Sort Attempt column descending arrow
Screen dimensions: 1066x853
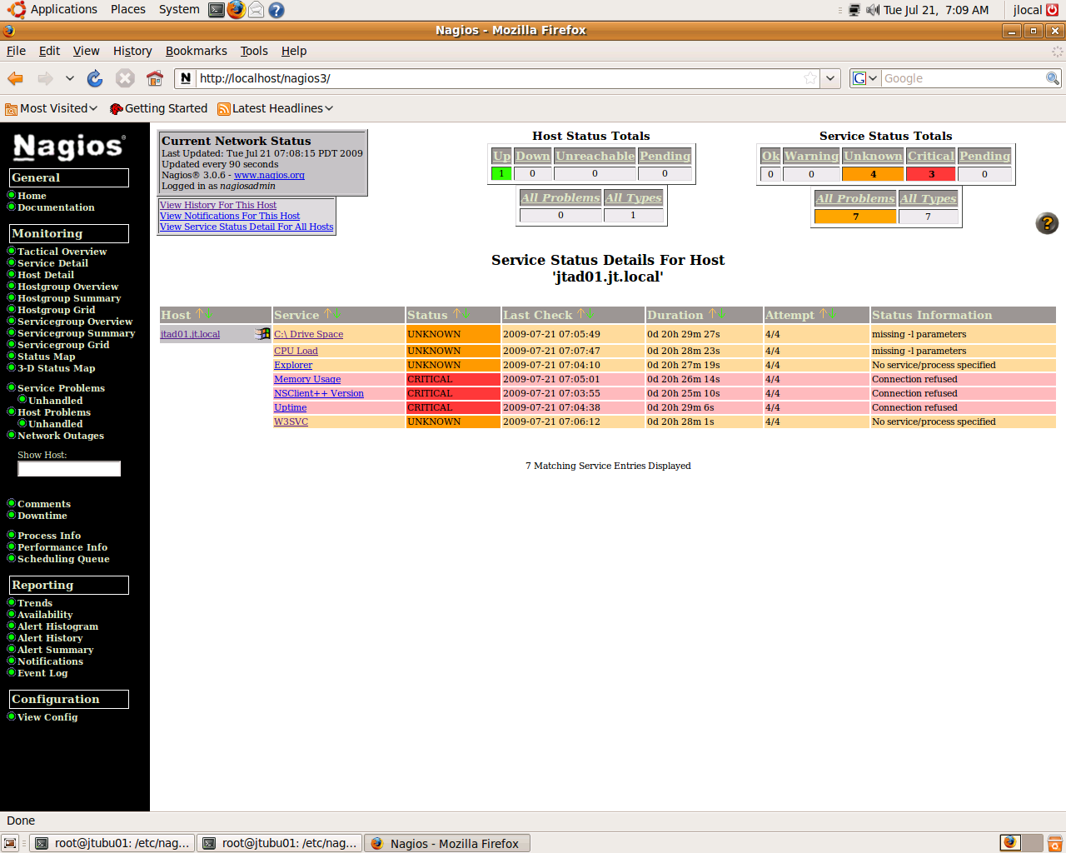[x=832, y=314]
